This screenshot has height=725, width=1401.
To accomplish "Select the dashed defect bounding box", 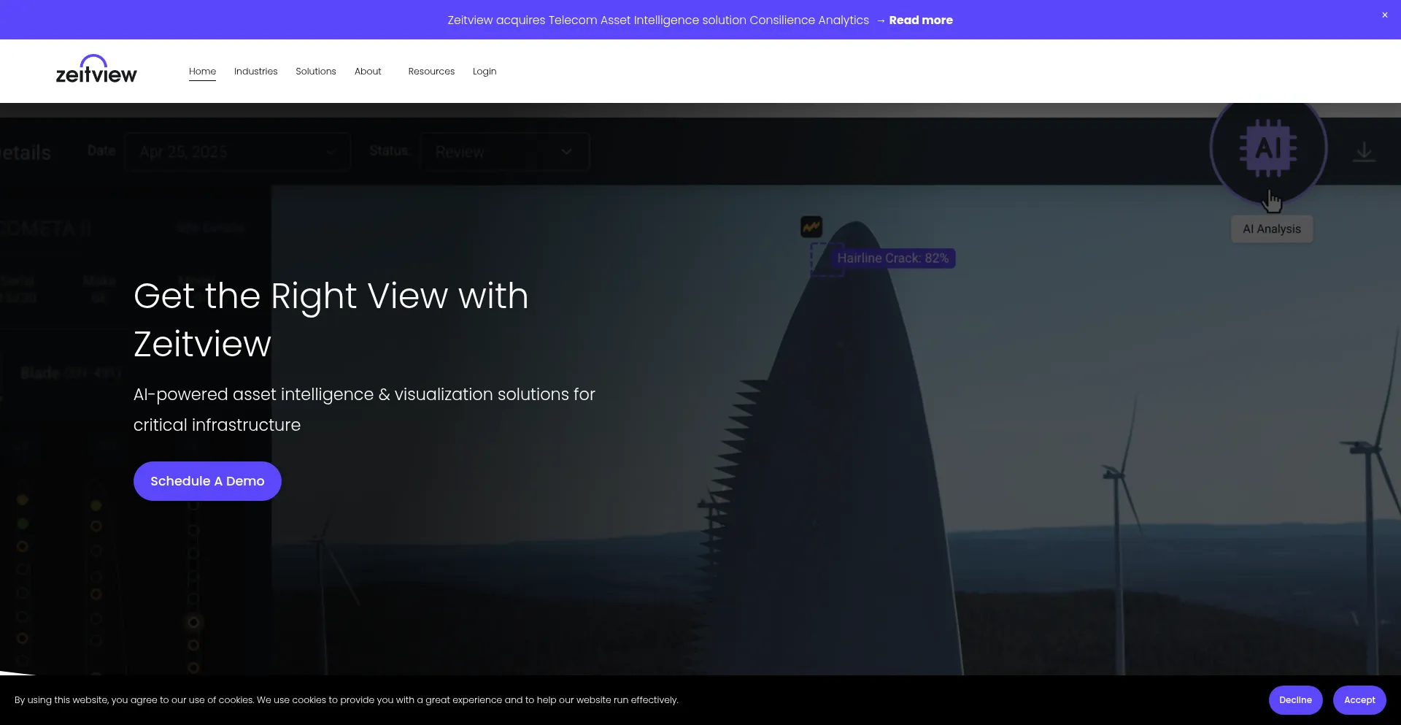I will [827, 261].
